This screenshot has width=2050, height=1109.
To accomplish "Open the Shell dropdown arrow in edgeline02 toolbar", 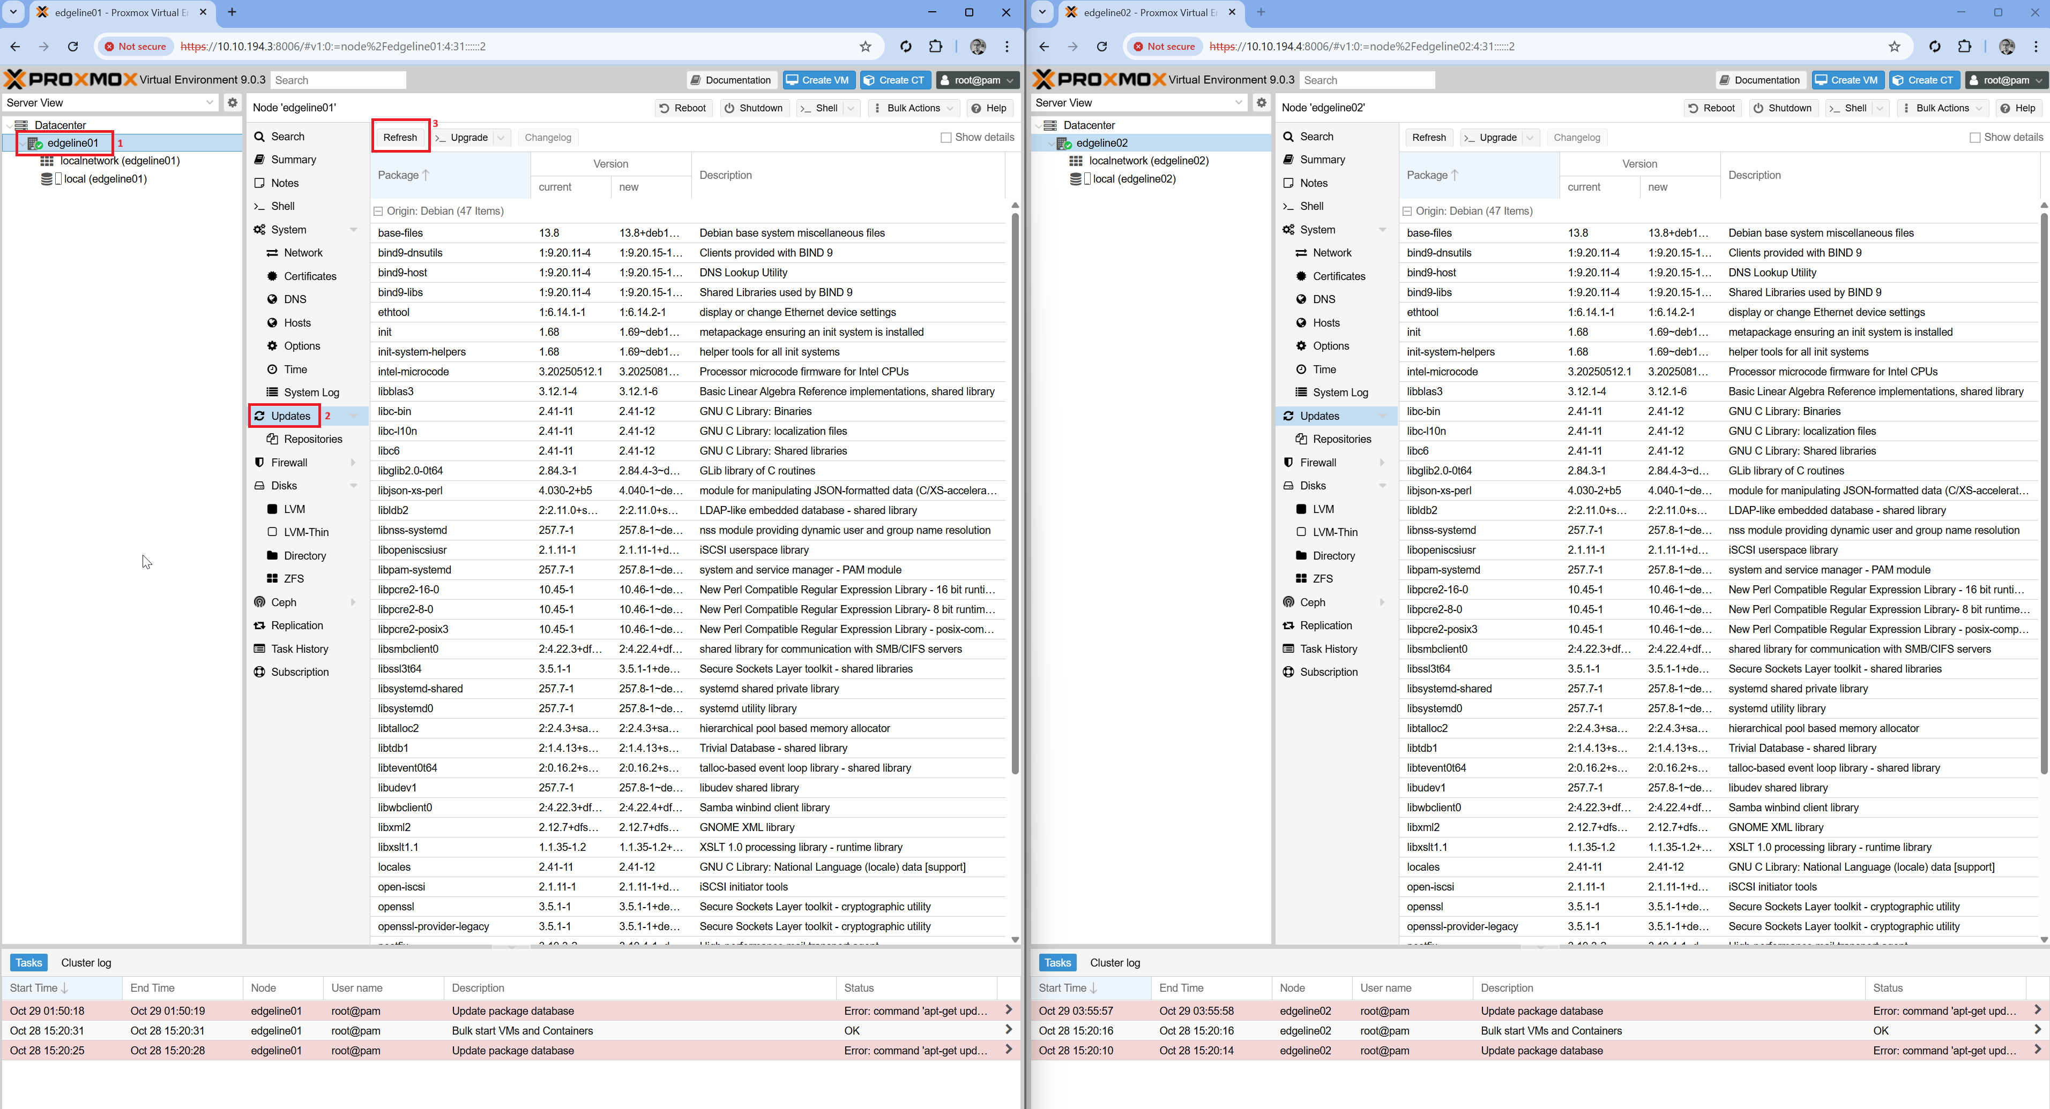I will pyautogui.click(x=1881, y=108).
